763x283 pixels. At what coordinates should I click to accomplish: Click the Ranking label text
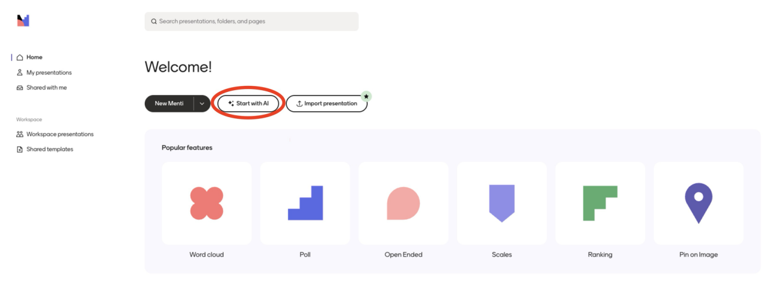point(600,255)
